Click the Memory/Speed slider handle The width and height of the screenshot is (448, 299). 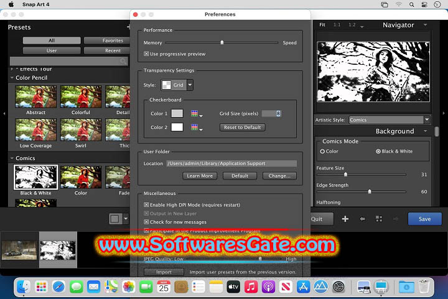point(222,42)
